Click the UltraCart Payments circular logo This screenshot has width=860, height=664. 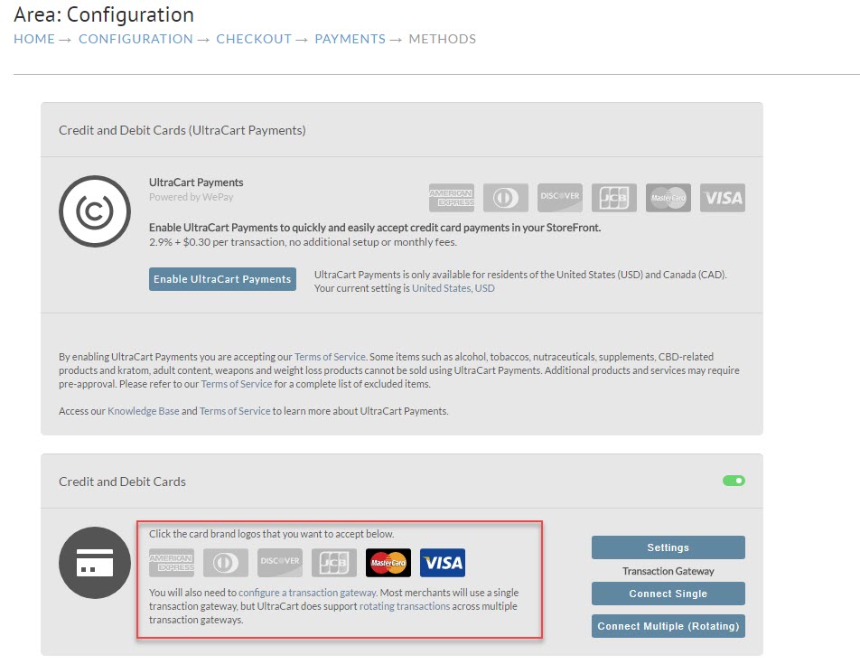95,211
